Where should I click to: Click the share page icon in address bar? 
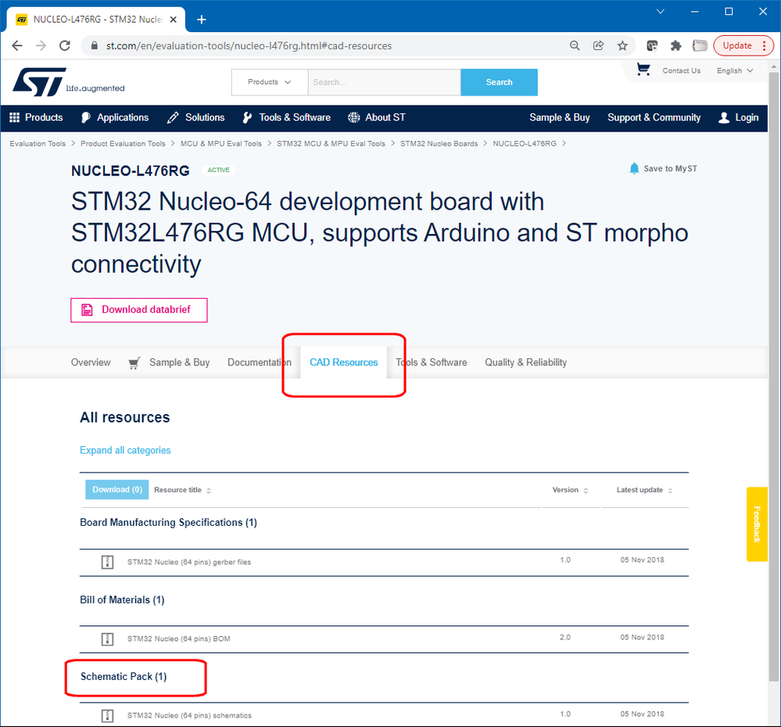click(x=599, y=46)
